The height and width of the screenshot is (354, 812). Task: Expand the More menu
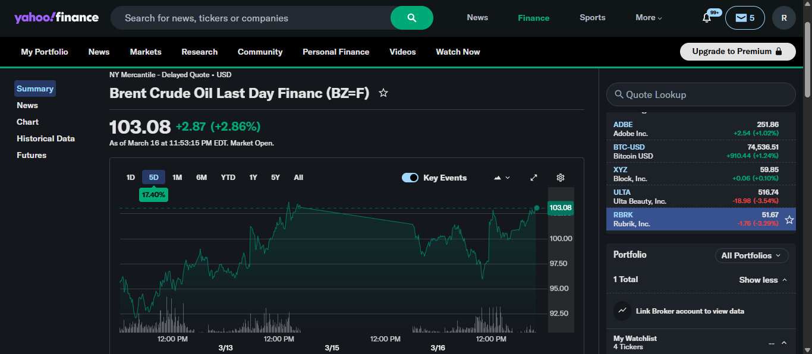pos(649,18)
